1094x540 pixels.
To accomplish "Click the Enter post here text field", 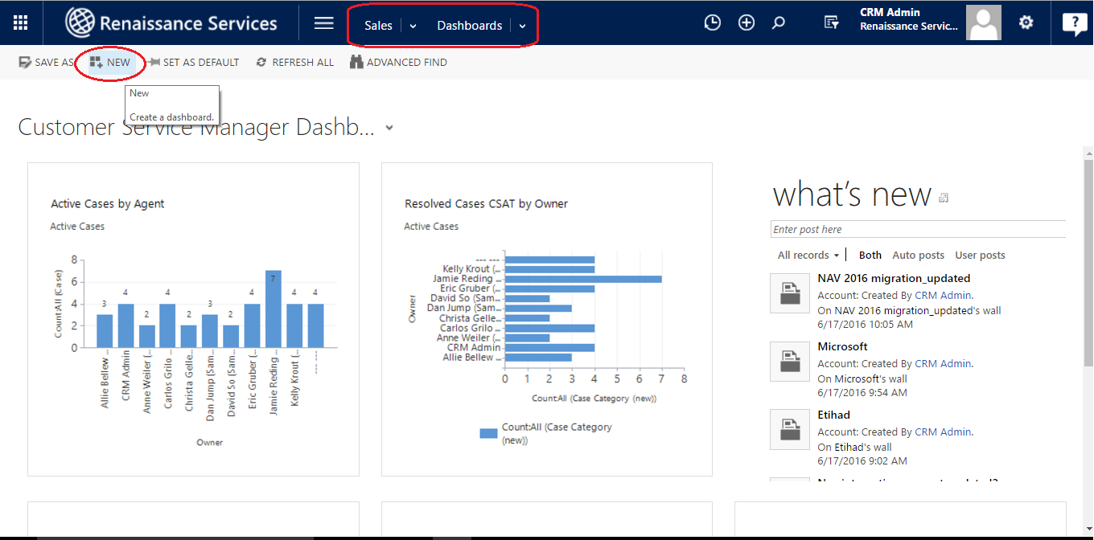I will (917, 229).
